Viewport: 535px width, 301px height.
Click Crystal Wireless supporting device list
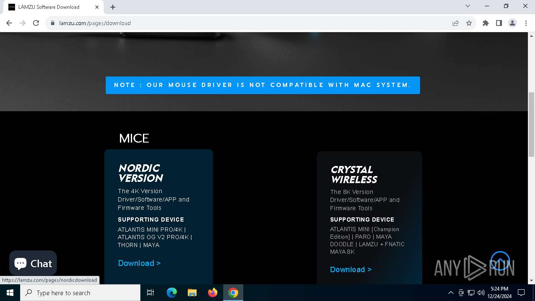(367, 240)
